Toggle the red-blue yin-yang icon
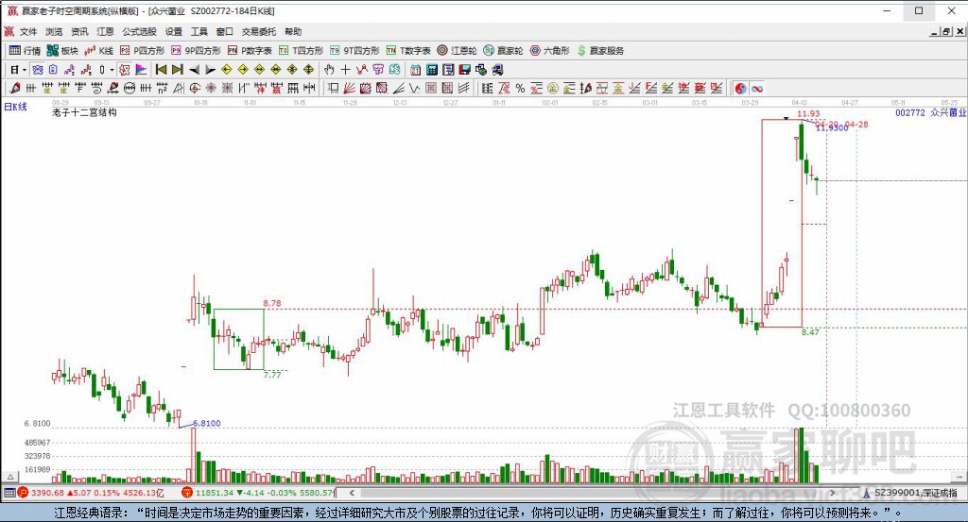968x522 pixels. [741, 89]
